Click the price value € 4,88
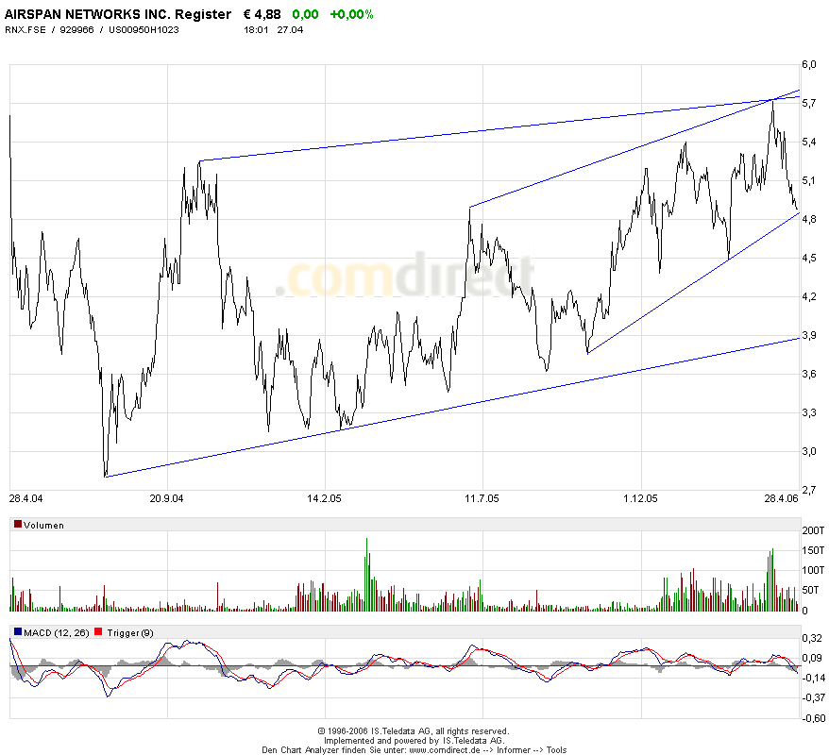Image resolution: width=829 pixels, height=755 pixels. (262, 14)
